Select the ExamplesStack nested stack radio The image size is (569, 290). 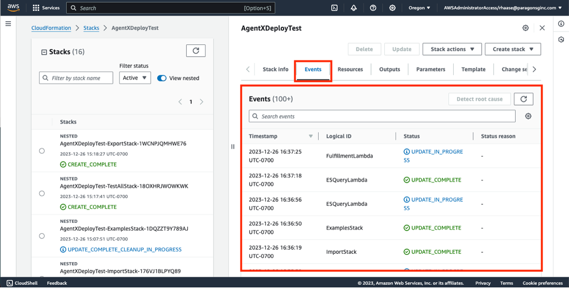(x=42, y=236)
